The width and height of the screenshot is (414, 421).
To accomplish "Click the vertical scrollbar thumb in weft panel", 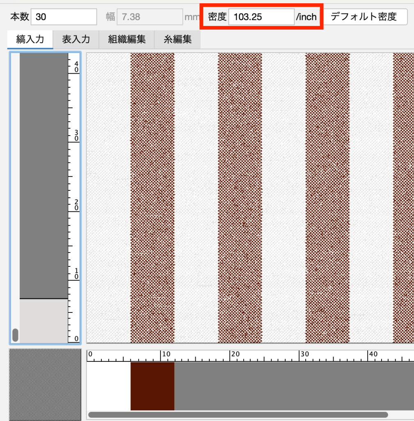I will [15, 335].
